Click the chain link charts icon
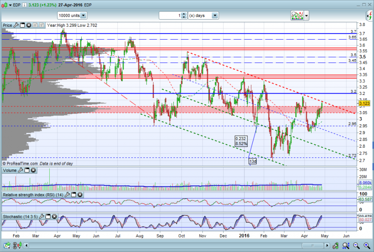This screenshot has height=252, width=374. pos(14,245)
